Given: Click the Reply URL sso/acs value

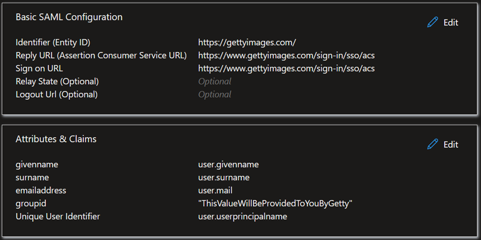Looking at the screenshot, I should [287, 55].
